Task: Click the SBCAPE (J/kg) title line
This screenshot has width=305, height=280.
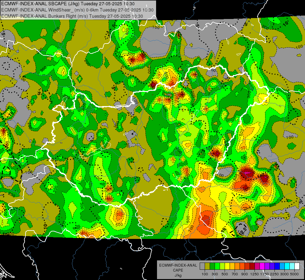Action: point(68,4)
